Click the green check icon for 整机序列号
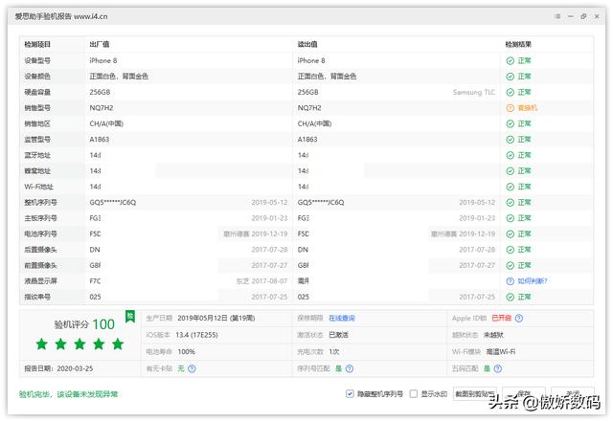Screen dimensions: 613x422 [511, 203]
